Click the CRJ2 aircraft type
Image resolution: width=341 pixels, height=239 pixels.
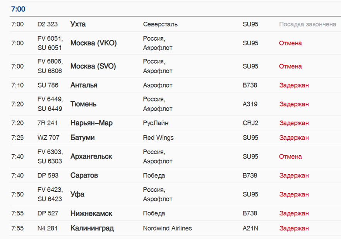click(250, 123)
